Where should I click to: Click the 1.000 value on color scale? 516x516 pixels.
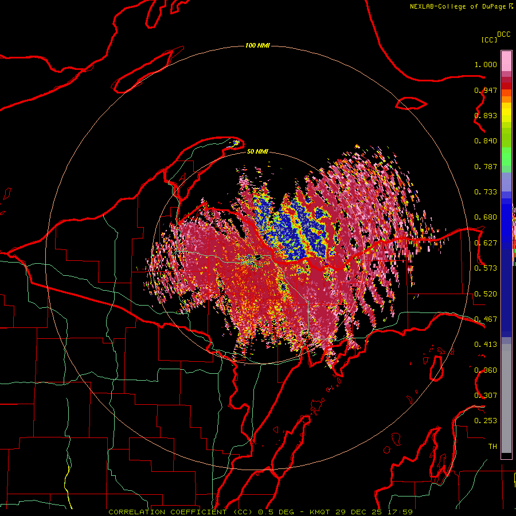tap(486, 64)
